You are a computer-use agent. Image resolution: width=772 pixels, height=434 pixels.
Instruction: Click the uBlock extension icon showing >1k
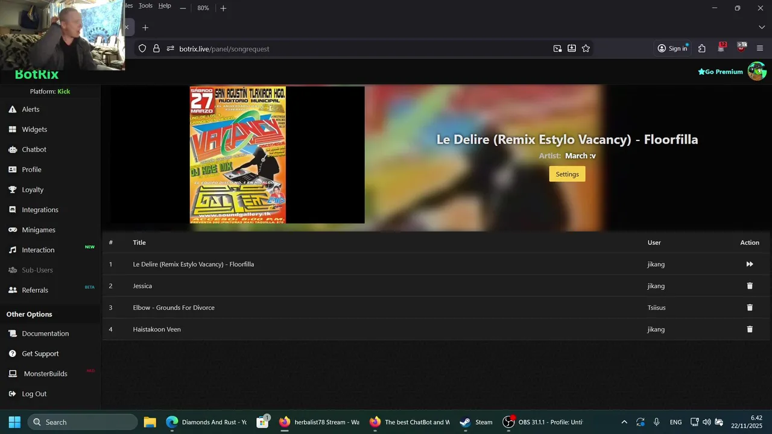pyautogui.click(x=741, y=48)
